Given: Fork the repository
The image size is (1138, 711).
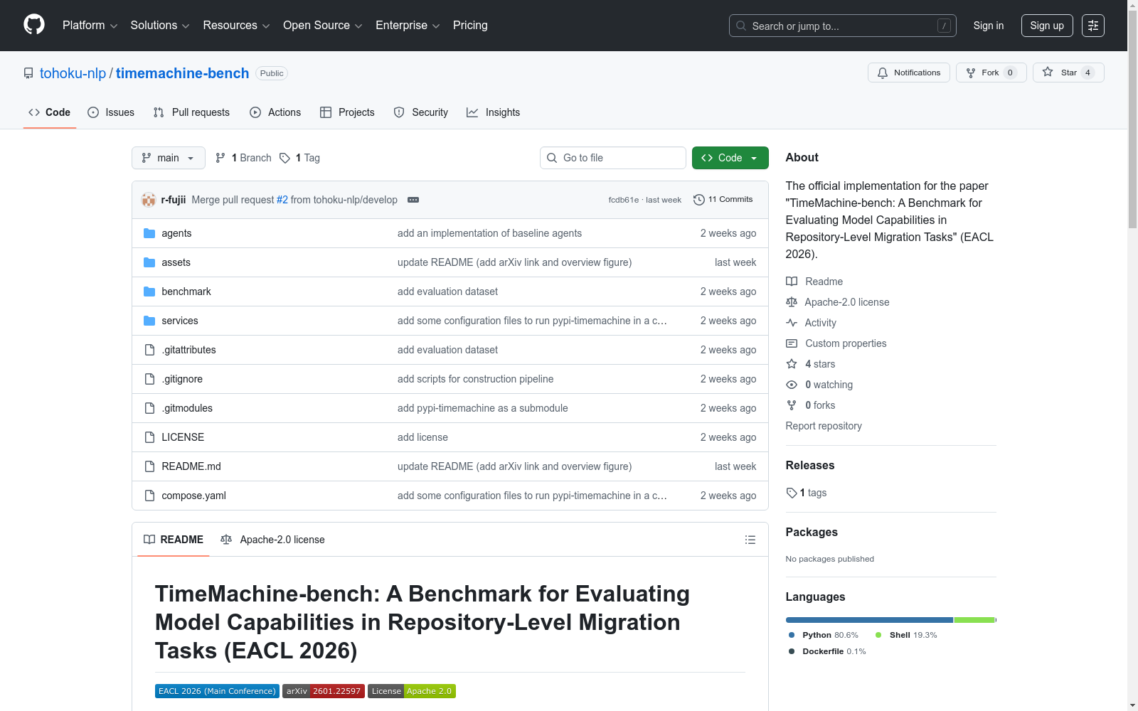Looking at the screenshot, I should pyautogui.click(x=991, y=73).
